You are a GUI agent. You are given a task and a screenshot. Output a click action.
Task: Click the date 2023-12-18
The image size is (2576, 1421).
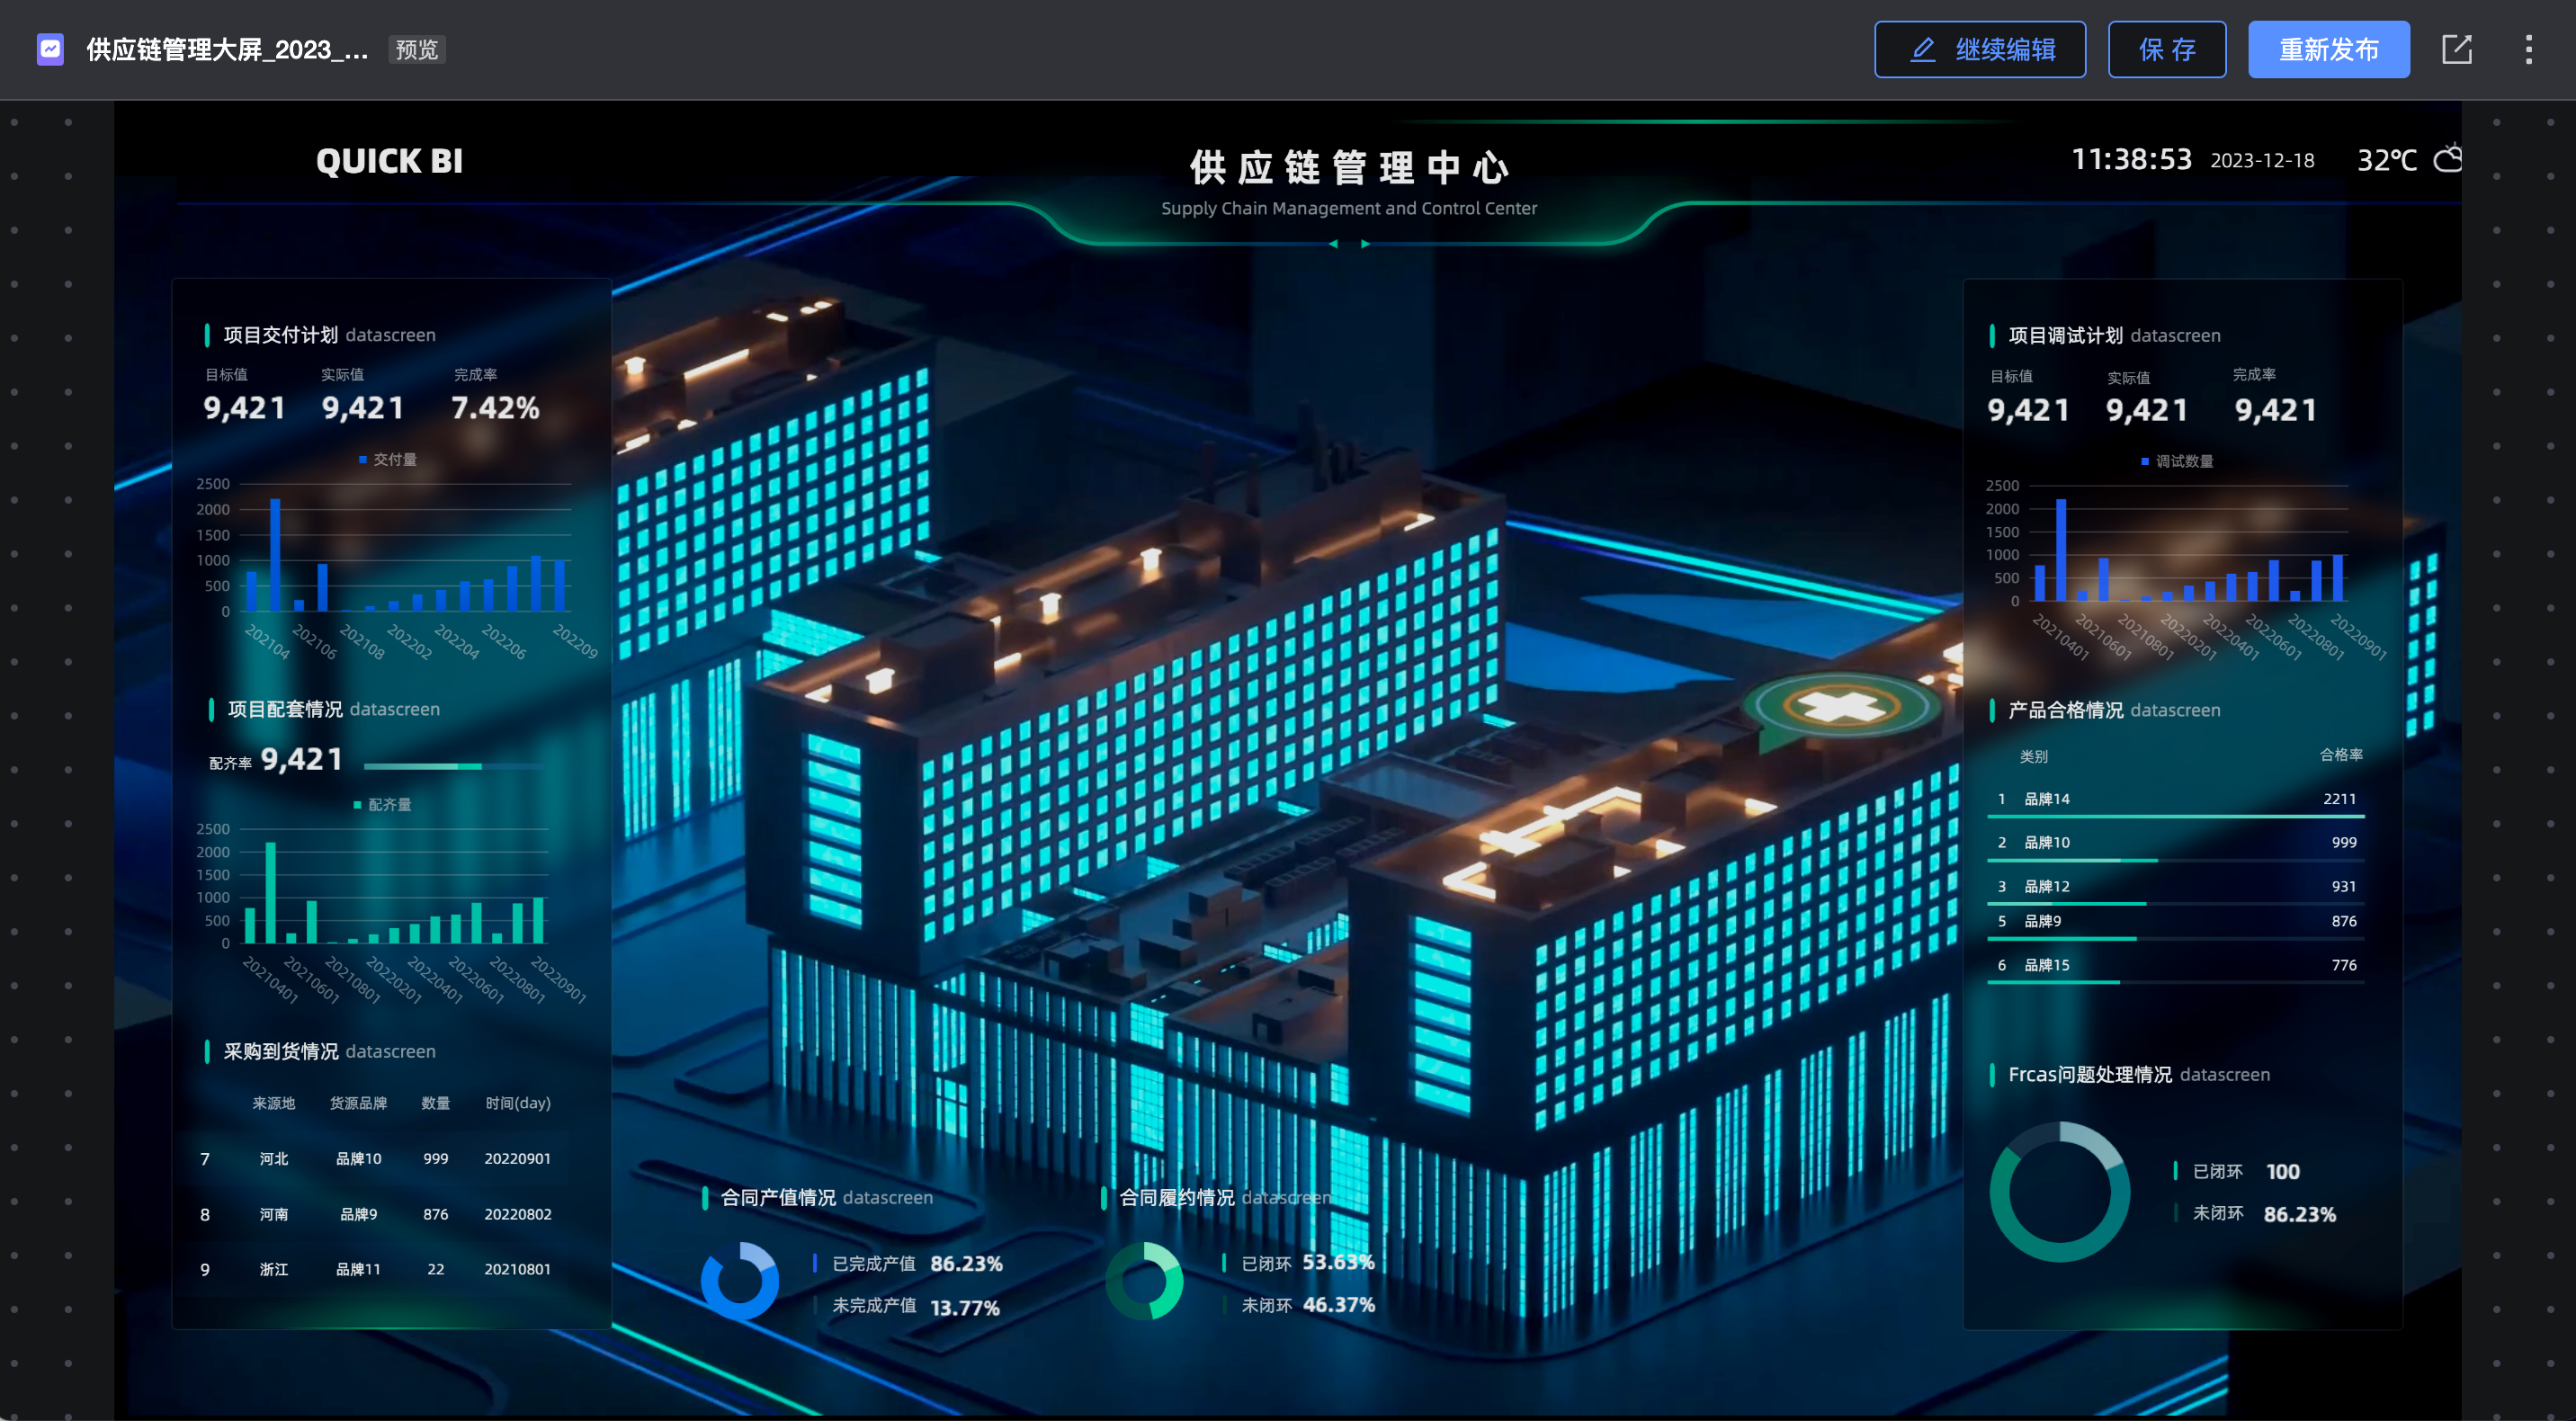(x=2262, y=160)
